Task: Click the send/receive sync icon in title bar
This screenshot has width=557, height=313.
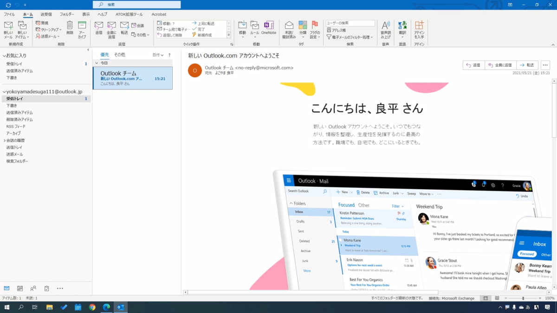Action: pos(8,4)
